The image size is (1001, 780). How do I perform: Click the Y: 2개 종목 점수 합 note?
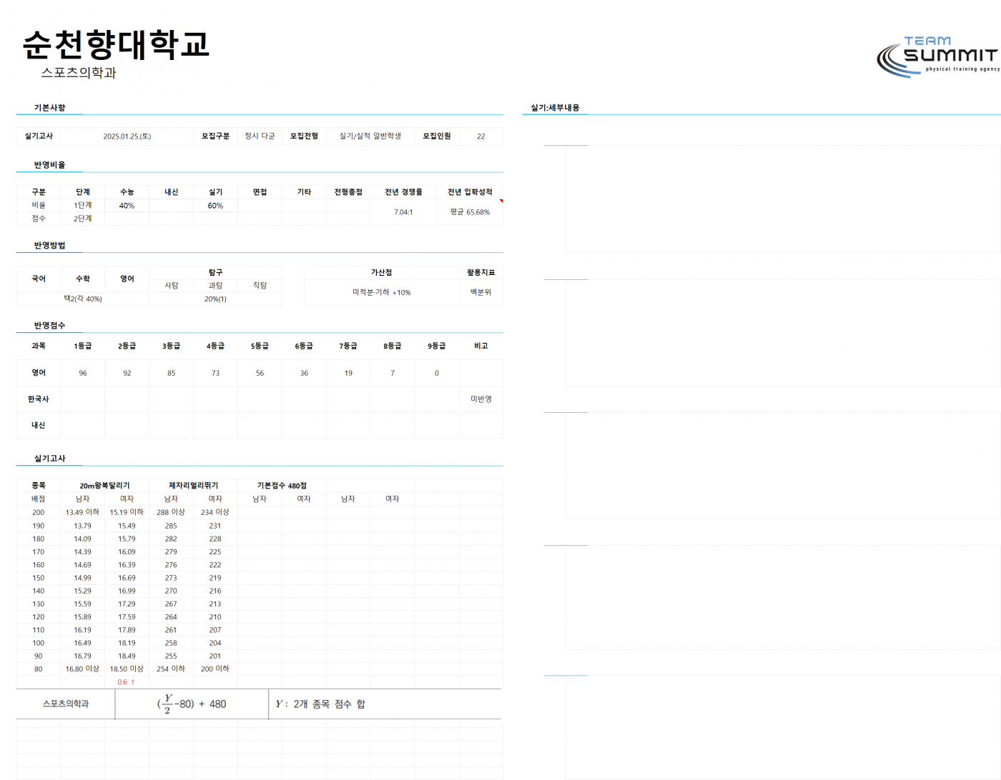(320, 704)
